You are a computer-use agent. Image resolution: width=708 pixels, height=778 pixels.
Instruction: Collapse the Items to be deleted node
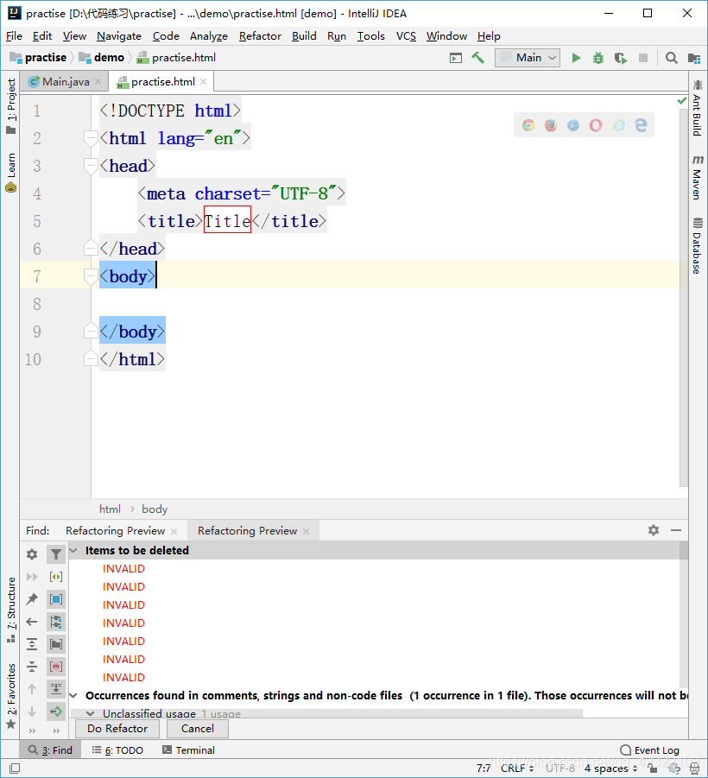[73, 550]
